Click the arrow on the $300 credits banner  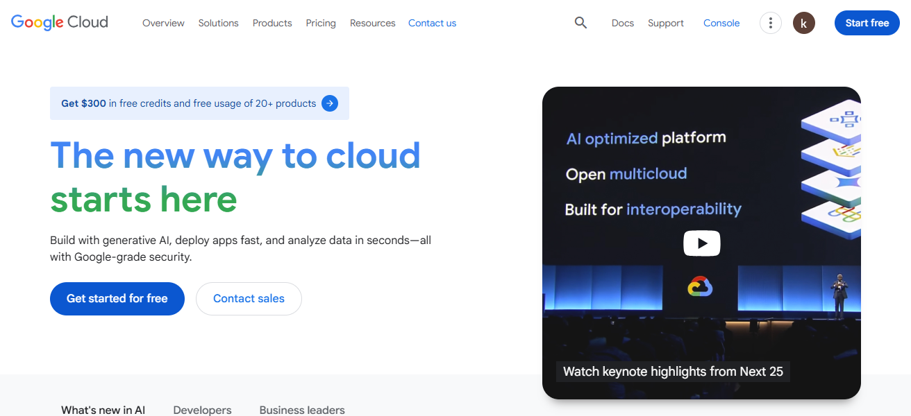coord(329,103)
